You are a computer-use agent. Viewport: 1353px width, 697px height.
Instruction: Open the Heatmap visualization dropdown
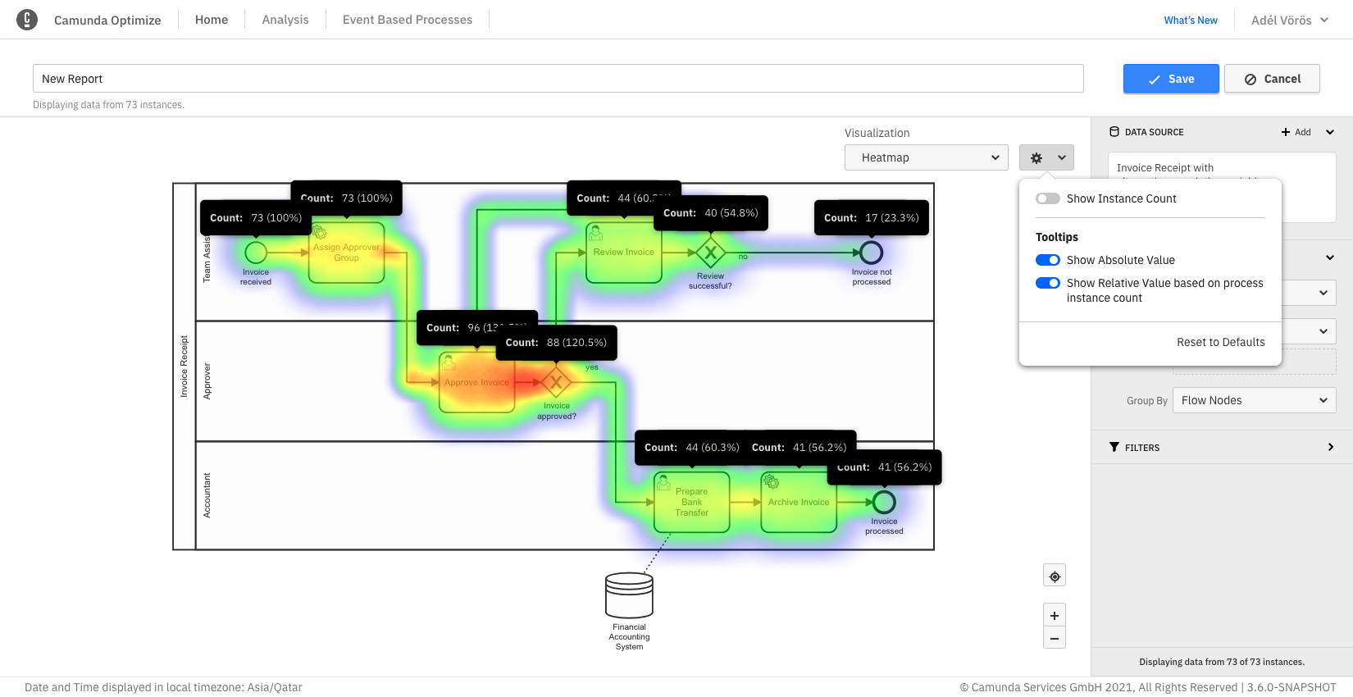(x=926, y=157)
